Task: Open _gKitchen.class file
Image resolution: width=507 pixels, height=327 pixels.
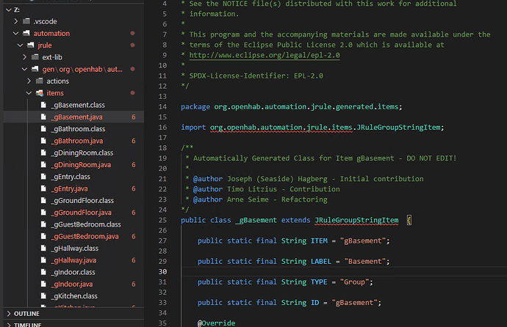Action: coord(75,295)
